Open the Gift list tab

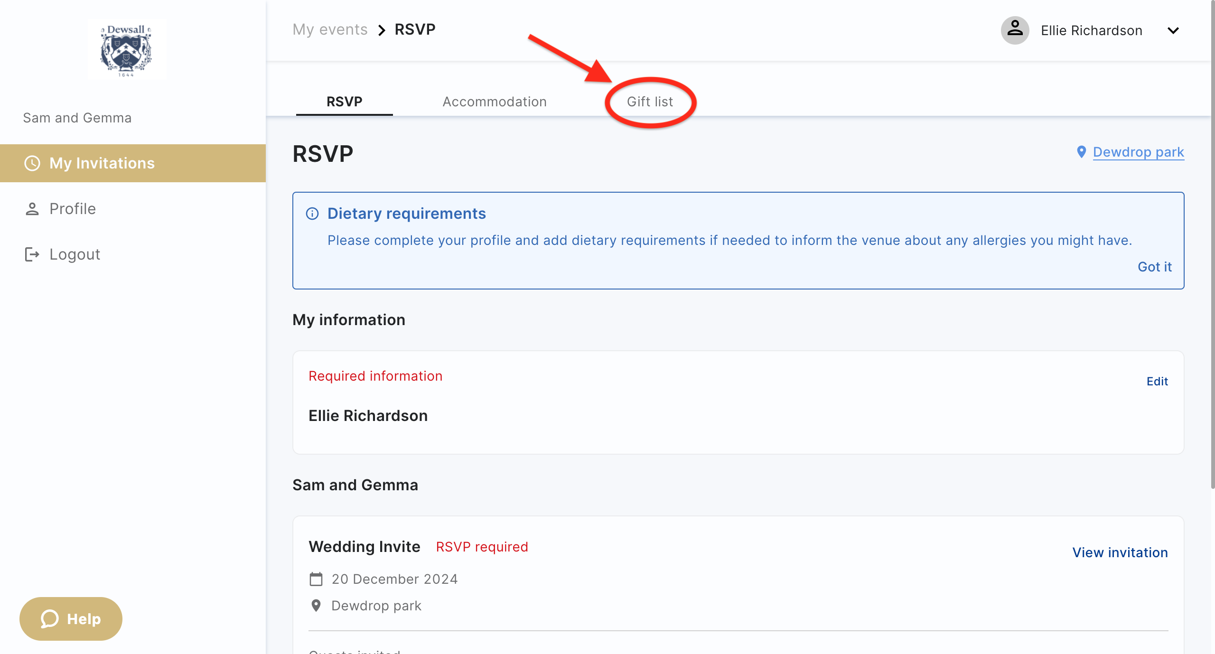650,102
